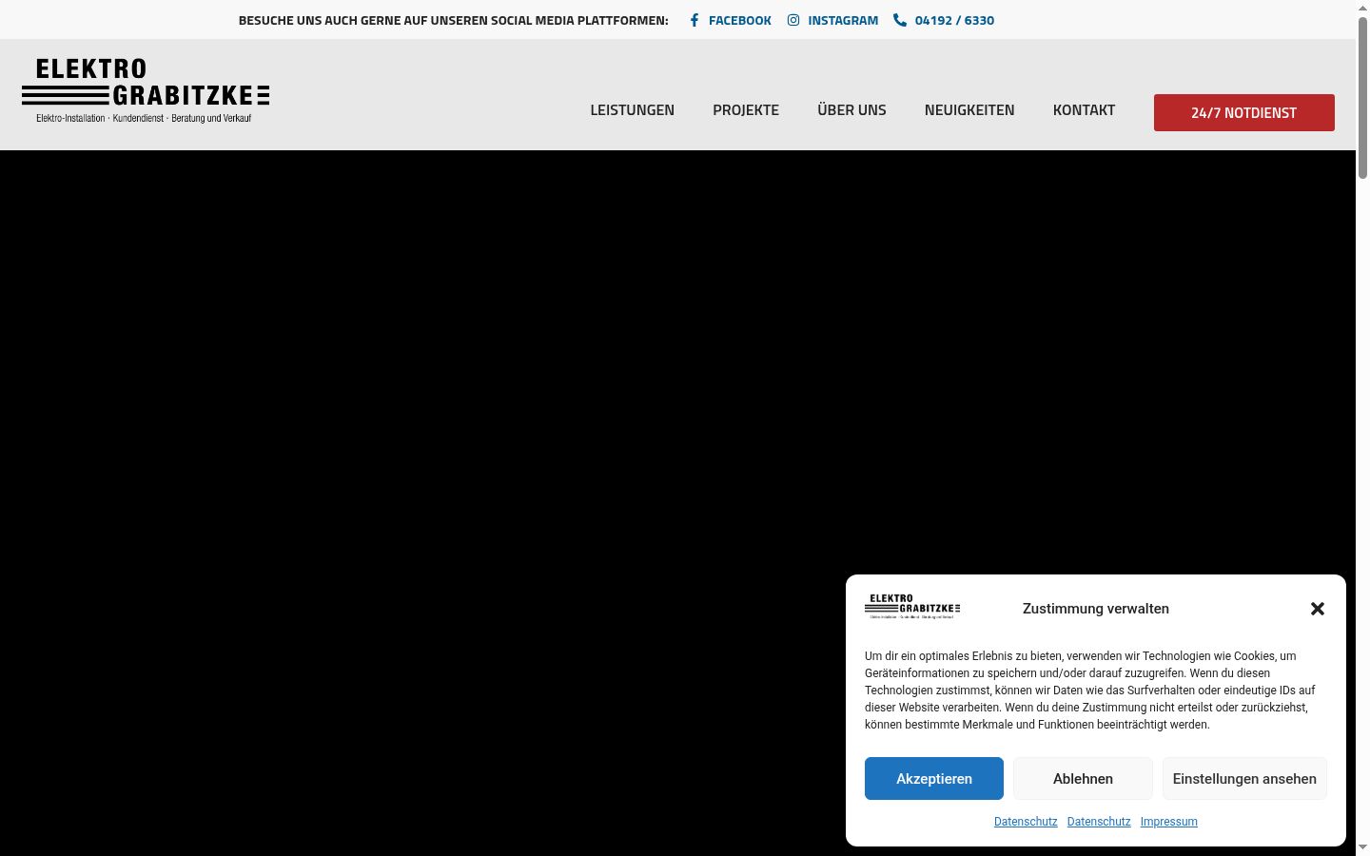This screenshot has width=1370, height=856.
Task: Accept cookies with the Akzeptieren button
Action: [934, 779]
